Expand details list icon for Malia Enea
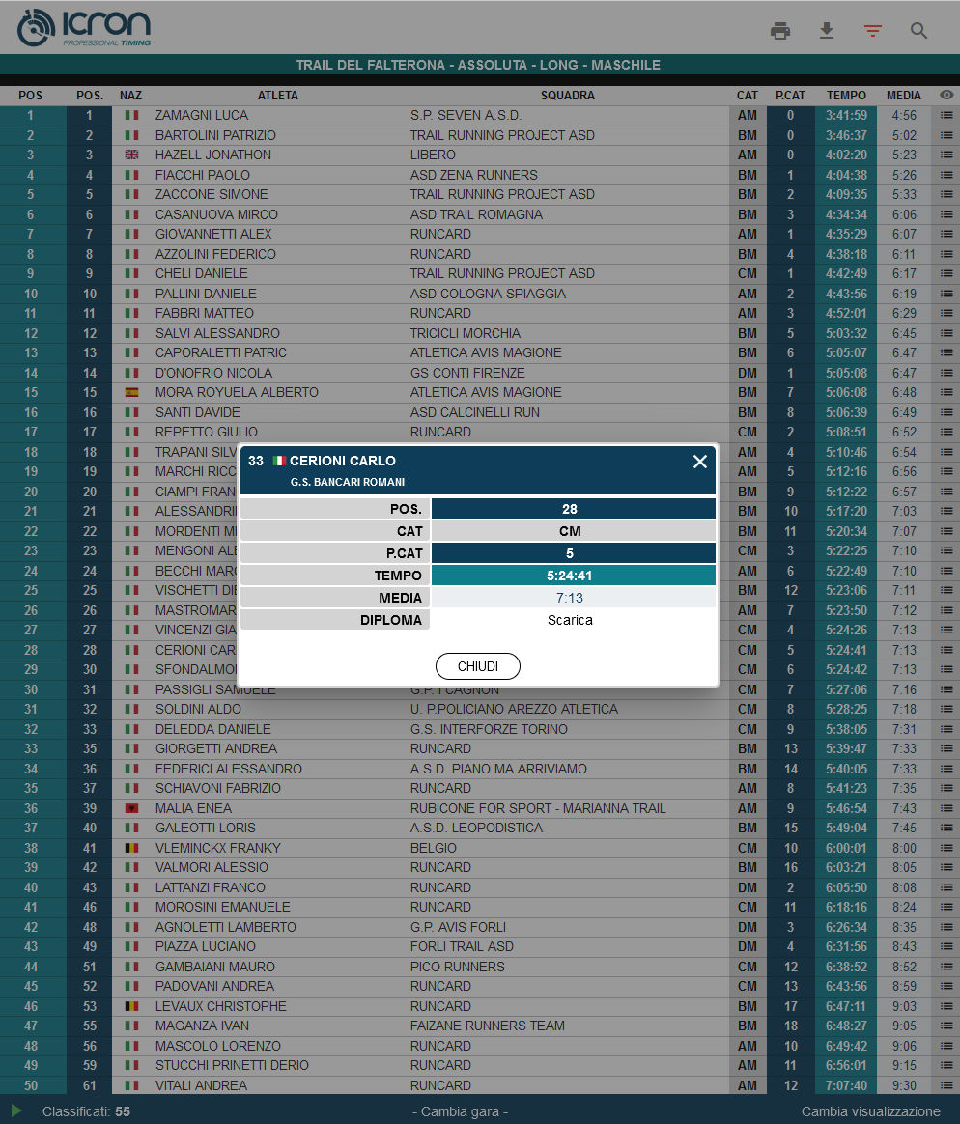This screenshot has width=960, height=1124. pos(946,808)
